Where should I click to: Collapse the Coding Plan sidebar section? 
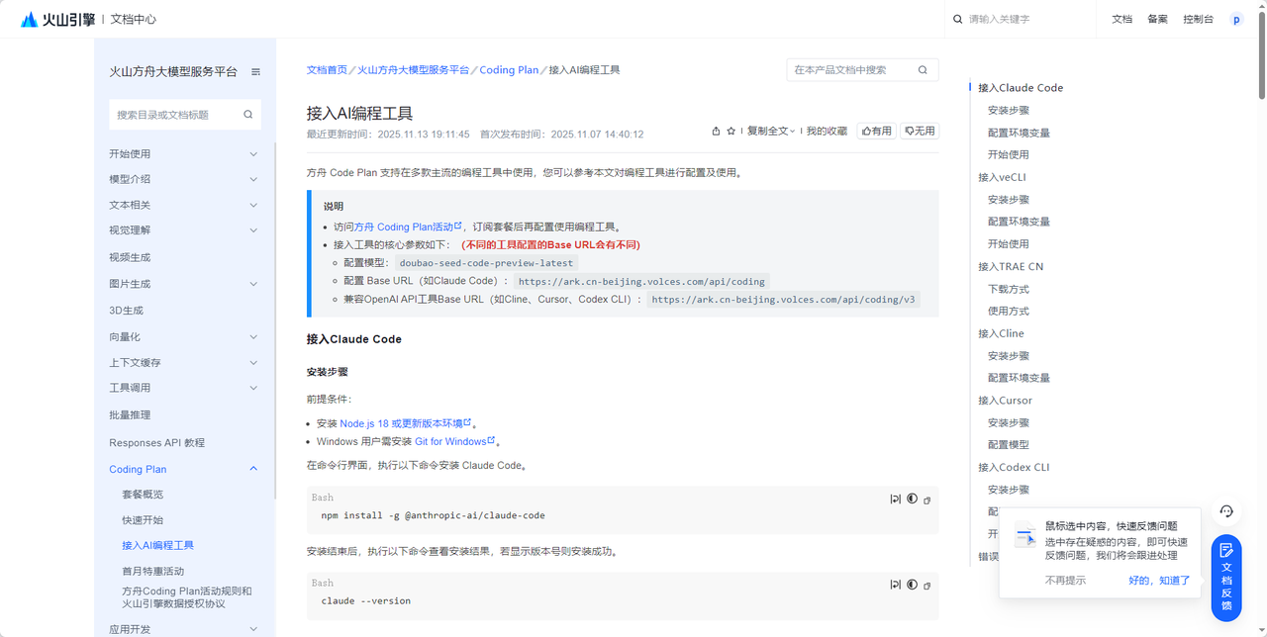pyautogui.click(x=253, y=469)
